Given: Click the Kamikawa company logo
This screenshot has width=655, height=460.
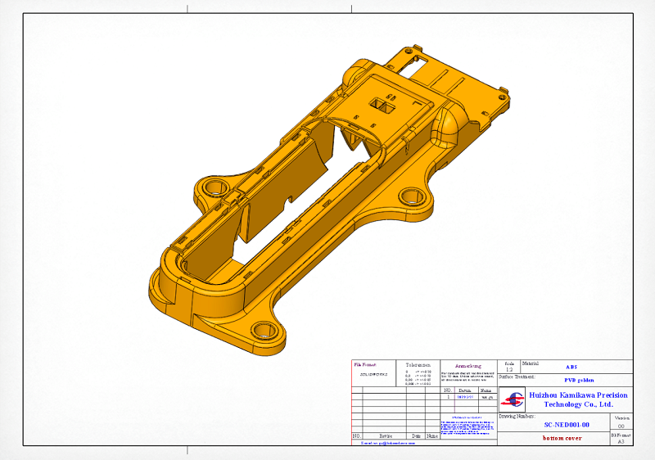Looking at the screenshot, I should tap(514, 399).
